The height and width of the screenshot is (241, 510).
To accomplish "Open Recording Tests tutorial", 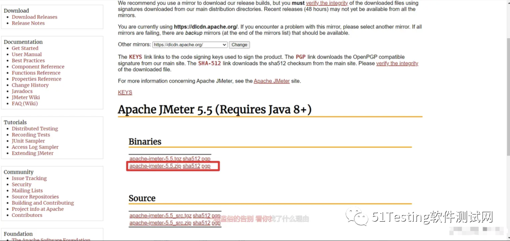I will click(31, 135).
